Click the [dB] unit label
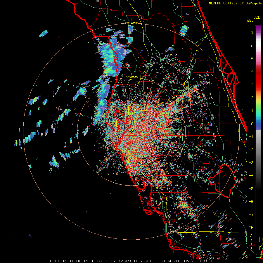Image resolution: width=263 pixels, height=263 pixels. pyautogui.click(x=249, y=20)
